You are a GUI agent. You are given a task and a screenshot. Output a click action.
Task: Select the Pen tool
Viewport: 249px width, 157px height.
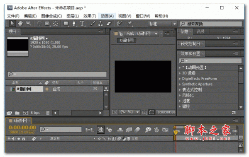coord(74,24)
